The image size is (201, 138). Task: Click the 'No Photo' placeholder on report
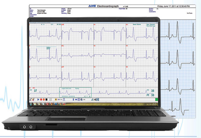pos(190,13)
